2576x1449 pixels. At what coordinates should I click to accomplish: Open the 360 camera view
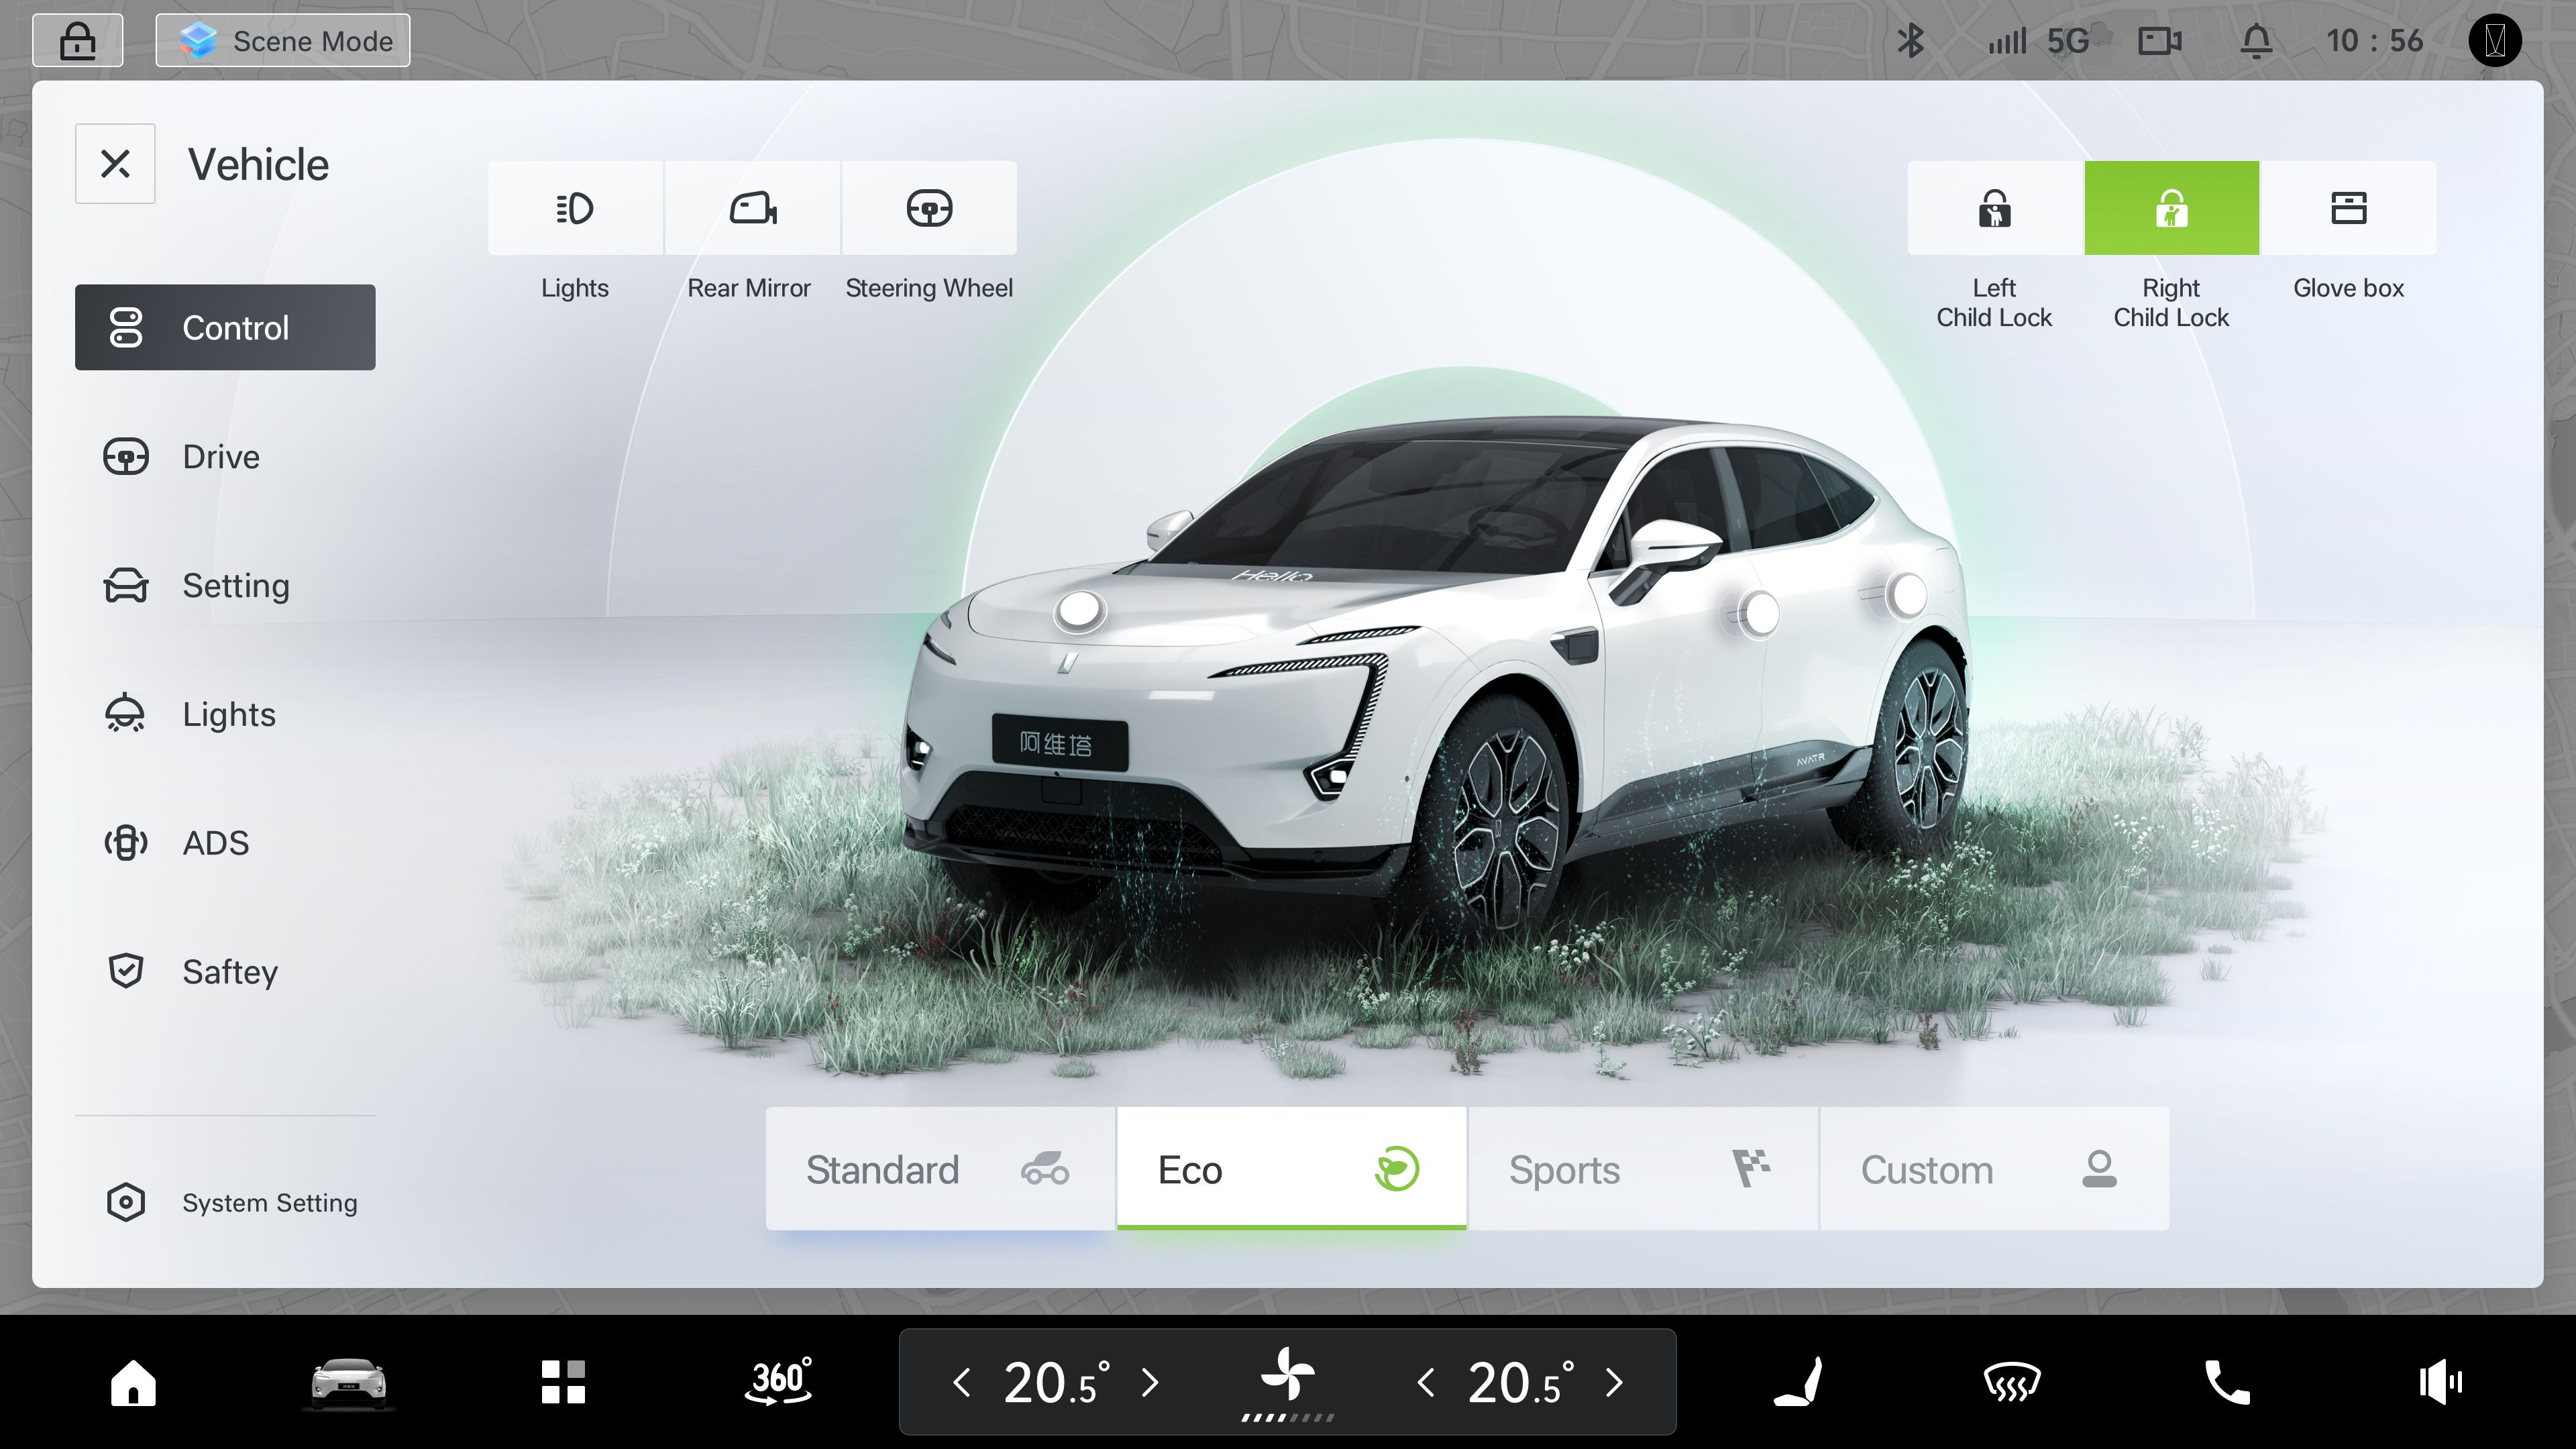pos(779,1382)
